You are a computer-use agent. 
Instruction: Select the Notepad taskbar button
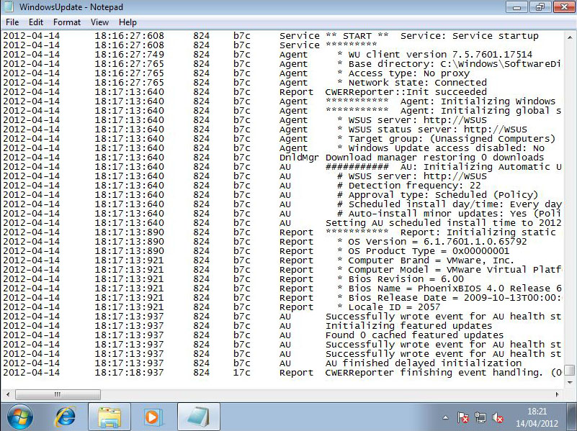coord(199,417)
